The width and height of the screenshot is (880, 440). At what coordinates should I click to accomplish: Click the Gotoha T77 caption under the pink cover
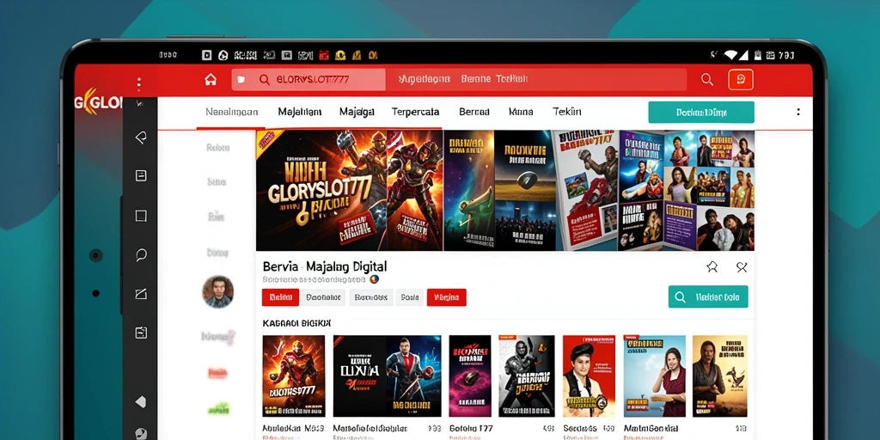pos(471,428)
